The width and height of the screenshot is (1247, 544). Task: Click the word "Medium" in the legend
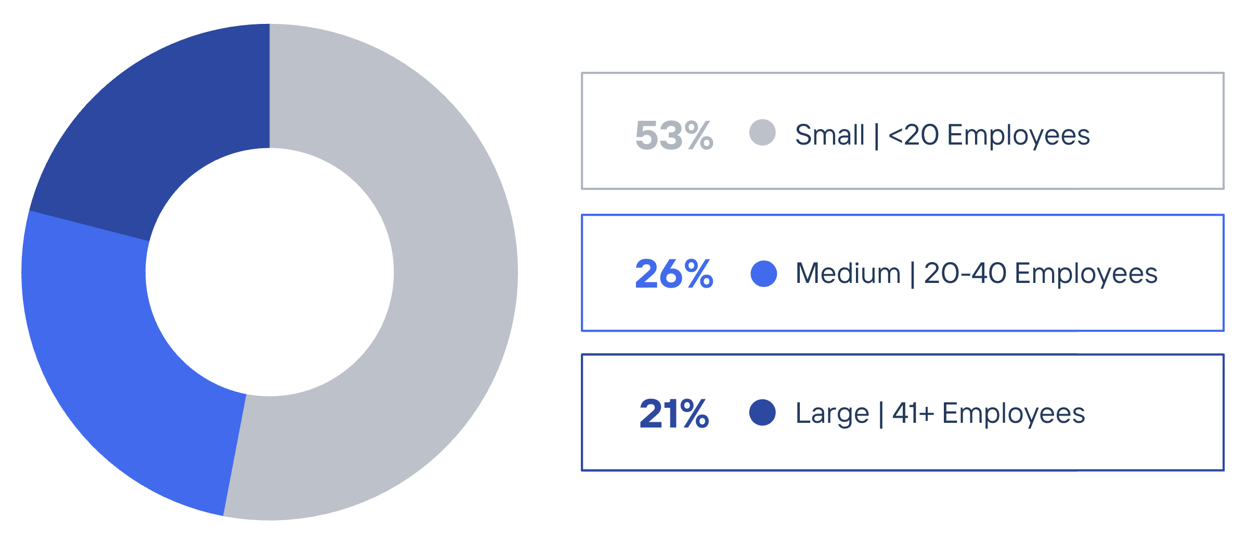pyautogui.click(x=848, y=274)
